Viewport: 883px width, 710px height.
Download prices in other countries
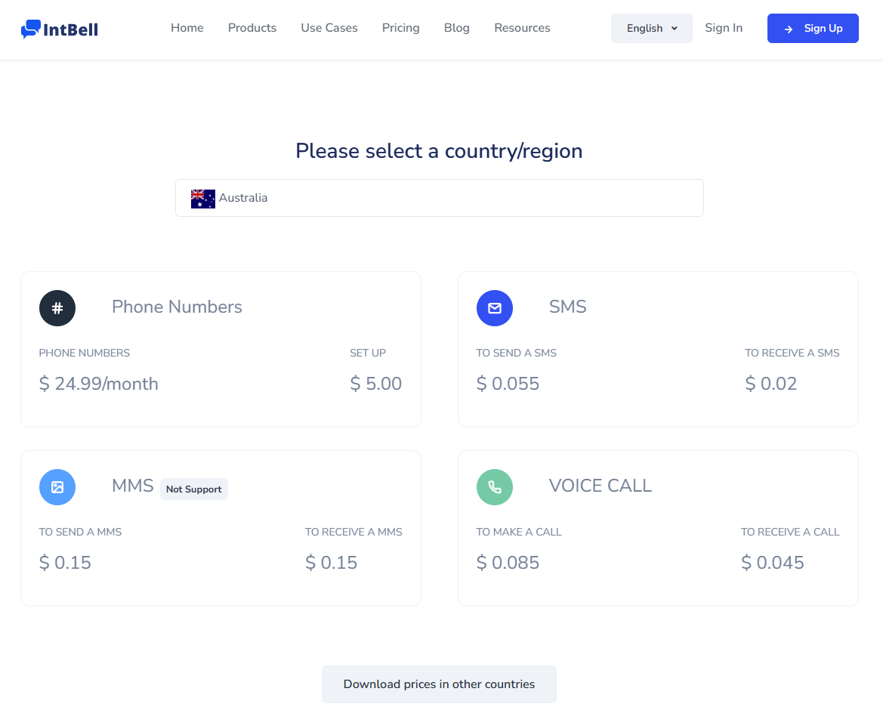click(x=439, y=684)
